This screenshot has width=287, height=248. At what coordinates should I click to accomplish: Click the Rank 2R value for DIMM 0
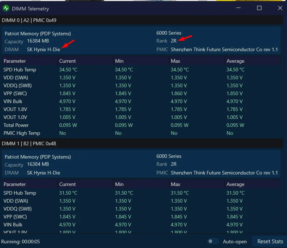click(174, 41)
